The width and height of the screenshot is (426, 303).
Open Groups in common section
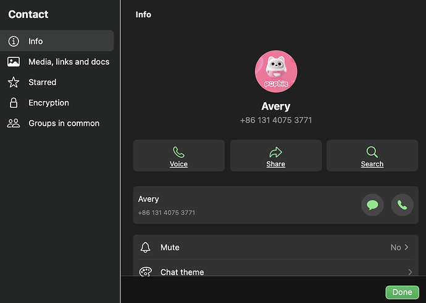pos(57,123)
